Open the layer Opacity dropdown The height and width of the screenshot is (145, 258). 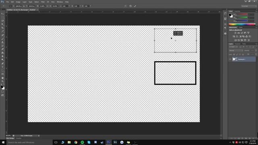[256, 51]
